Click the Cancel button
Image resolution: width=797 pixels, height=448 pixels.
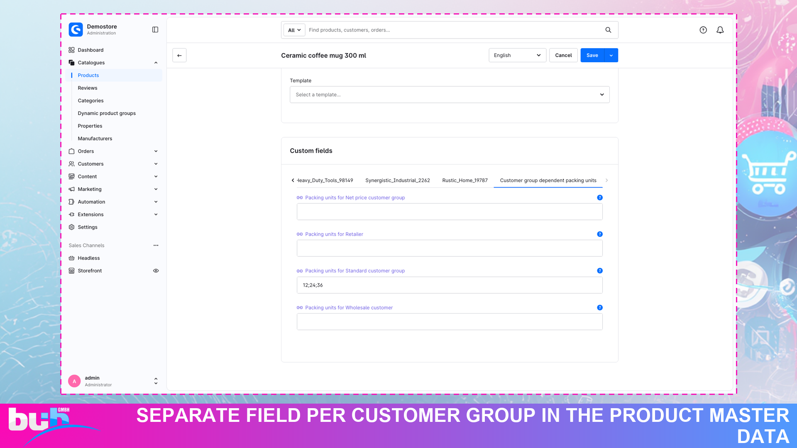[563, 55]
